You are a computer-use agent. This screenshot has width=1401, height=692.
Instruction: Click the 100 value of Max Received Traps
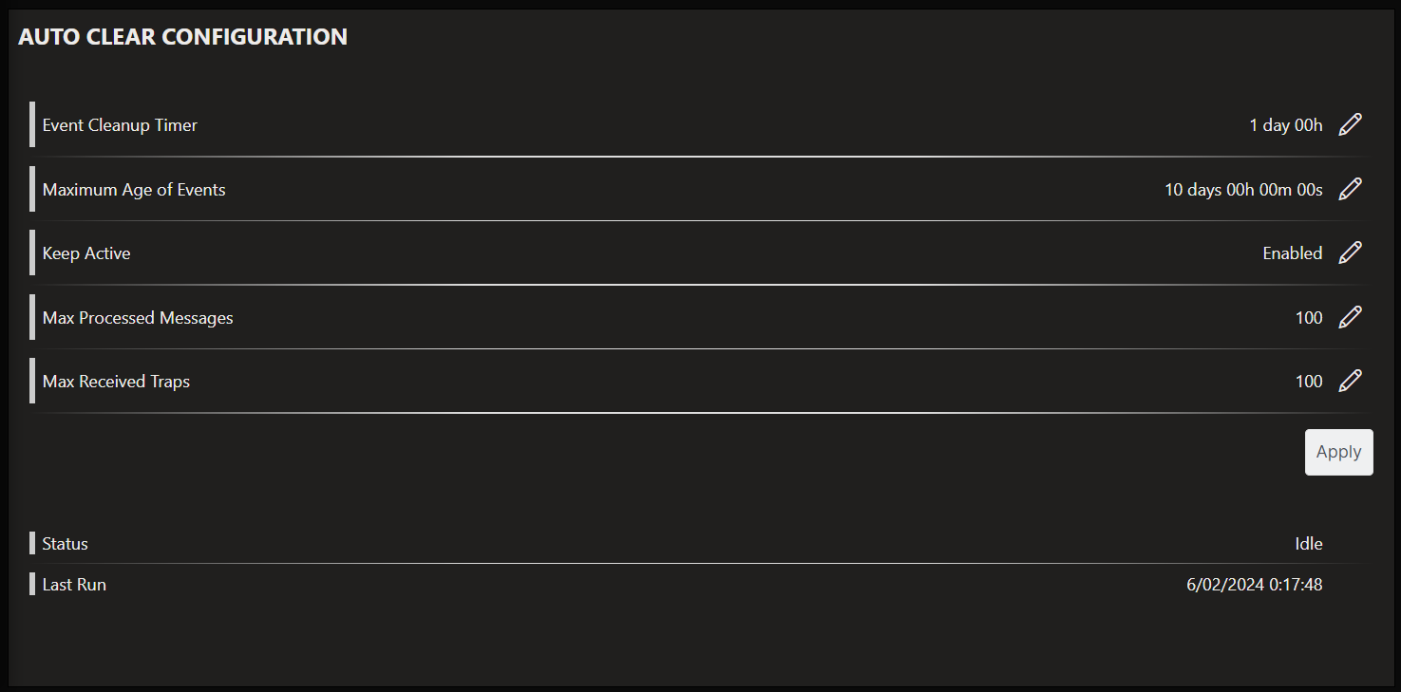1309,382
